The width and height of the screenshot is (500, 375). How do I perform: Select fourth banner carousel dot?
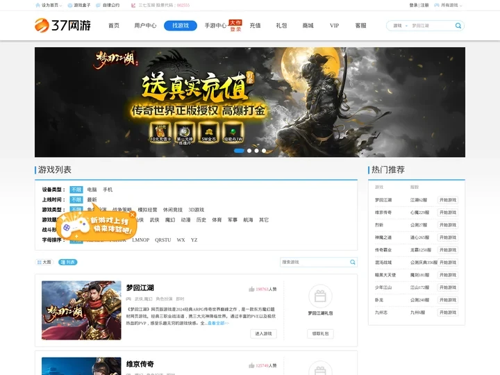(264, 151)
